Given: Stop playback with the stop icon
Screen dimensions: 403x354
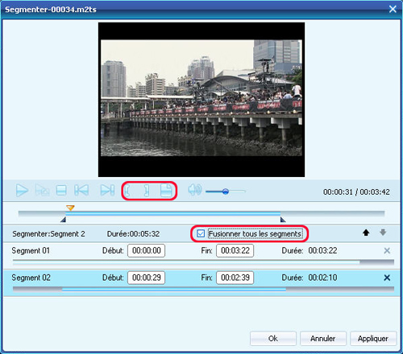Looking at the screenshot, I should [x=61, y=191].
